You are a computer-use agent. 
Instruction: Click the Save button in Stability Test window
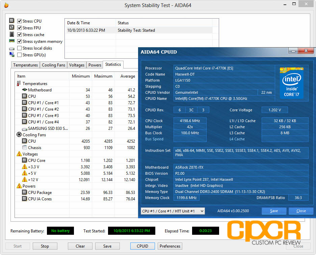(107, 246)
